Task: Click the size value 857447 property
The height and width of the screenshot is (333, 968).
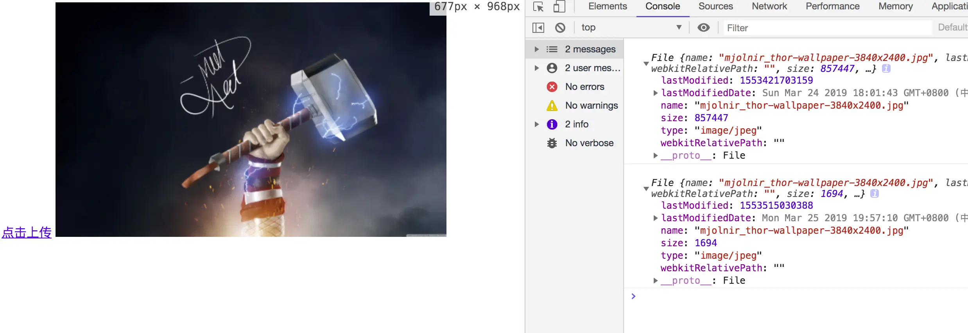Action: coord(711,118)
